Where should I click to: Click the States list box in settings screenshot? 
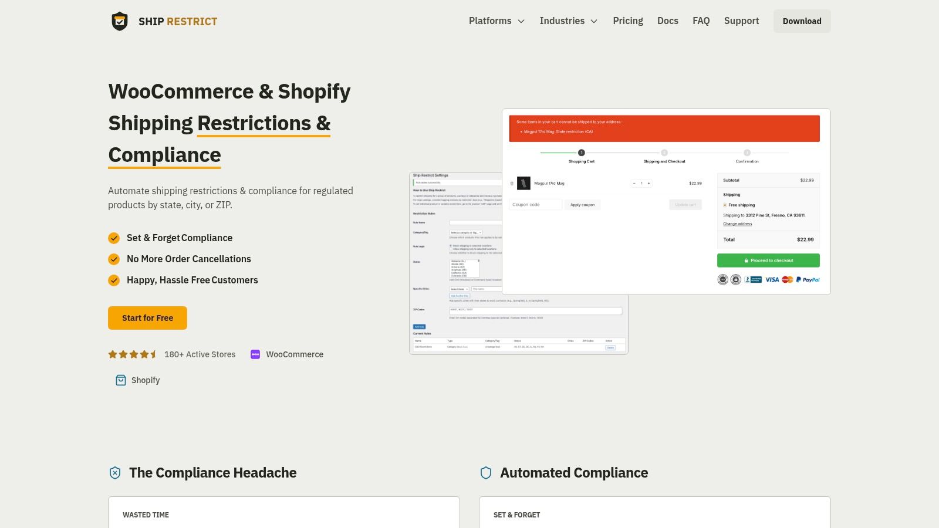tap(465, 268)
